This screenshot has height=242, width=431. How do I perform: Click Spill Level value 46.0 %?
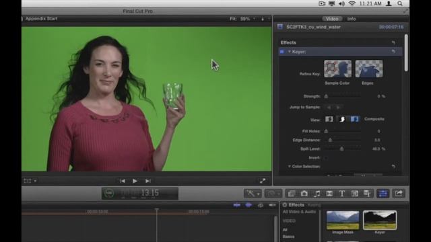point(378,149)
